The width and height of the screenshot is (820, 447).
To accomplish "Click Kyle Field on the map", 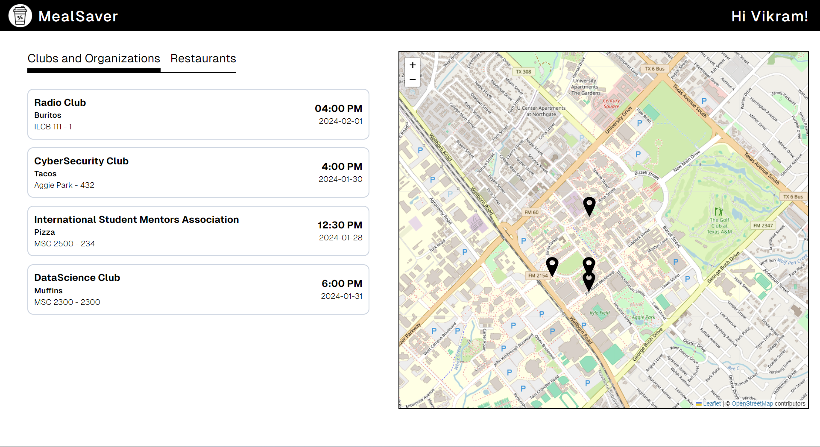I will click(x=600, y=313).
